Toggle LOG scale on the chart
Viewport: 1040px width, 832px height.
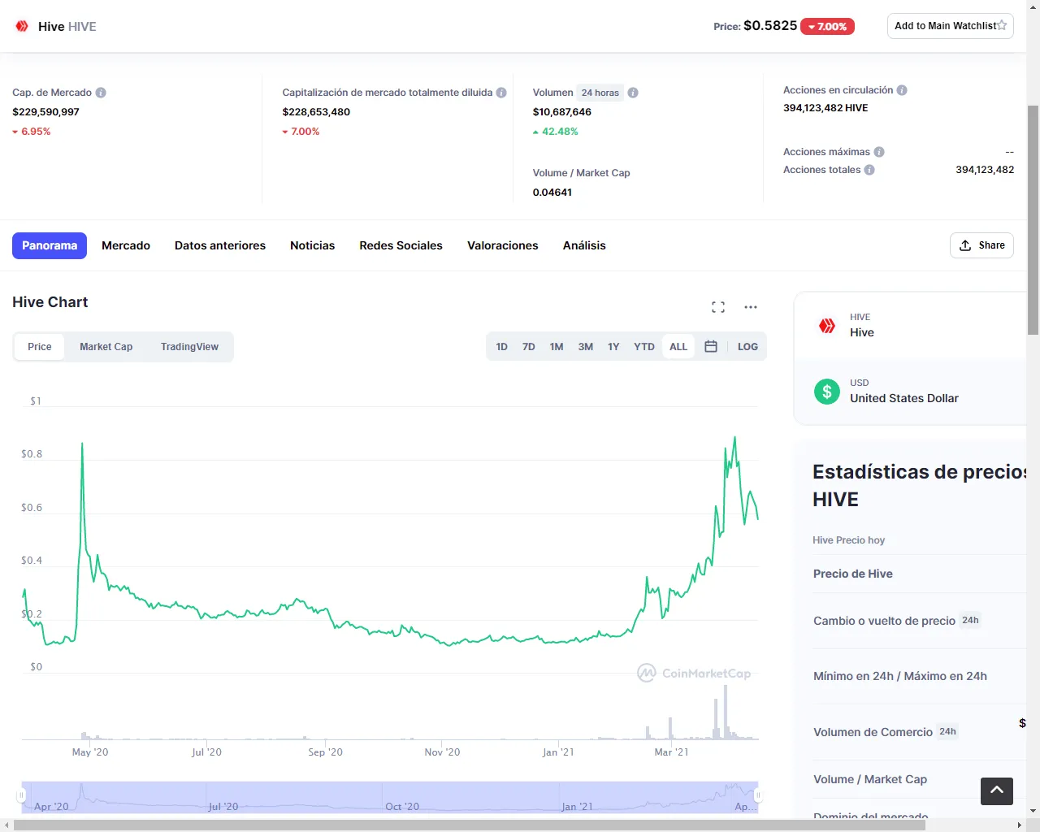[747, 346]
